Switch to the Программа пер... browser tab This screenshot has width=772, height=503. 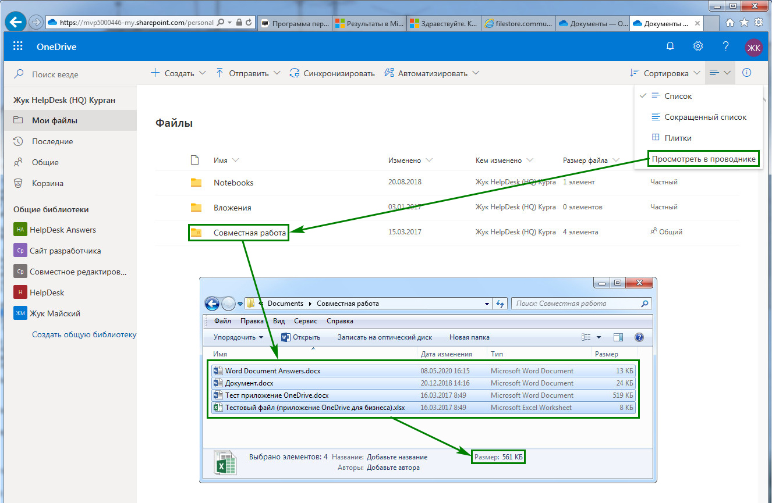point(295,23)
